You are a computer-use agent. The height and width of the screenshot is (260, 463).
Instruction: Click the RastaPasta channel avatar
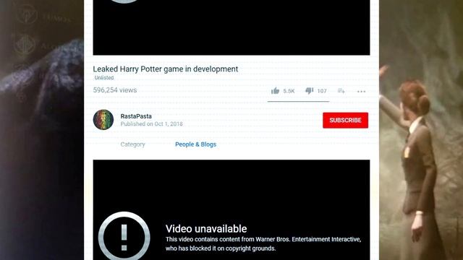[x=103, y=120]
